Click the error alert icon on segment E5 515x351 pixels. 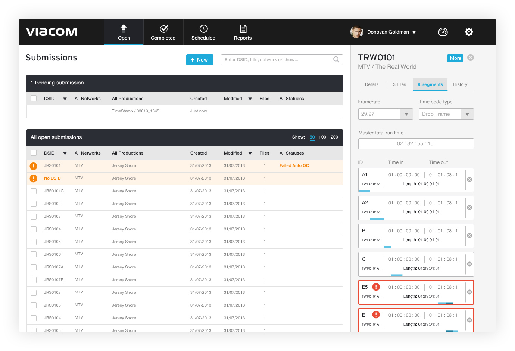coord(376,287)
